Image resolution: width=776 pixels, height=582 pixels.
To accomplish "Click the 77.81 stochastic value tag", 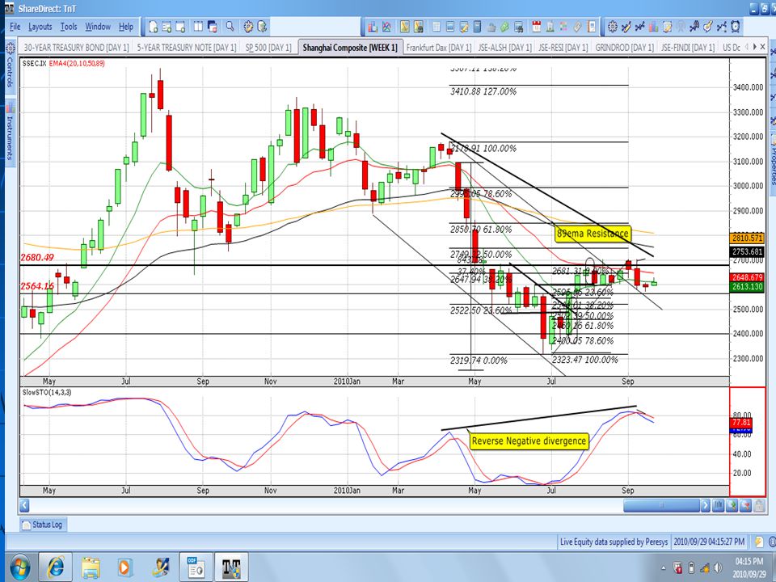I will (741, 422).
